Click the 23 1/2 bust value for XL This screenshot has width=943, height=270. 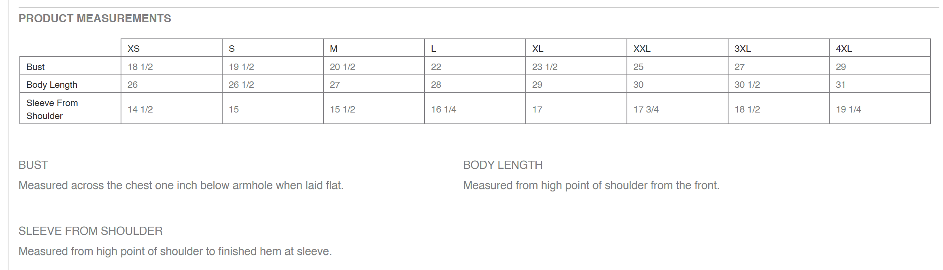[545, 67]
